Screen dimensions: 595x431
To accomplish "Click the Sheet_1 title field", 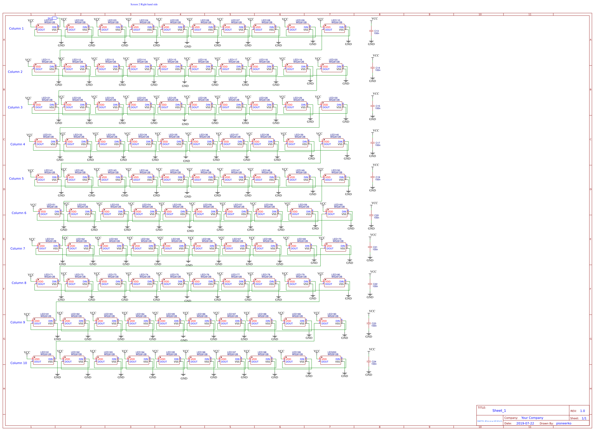I will pos(499,410).
